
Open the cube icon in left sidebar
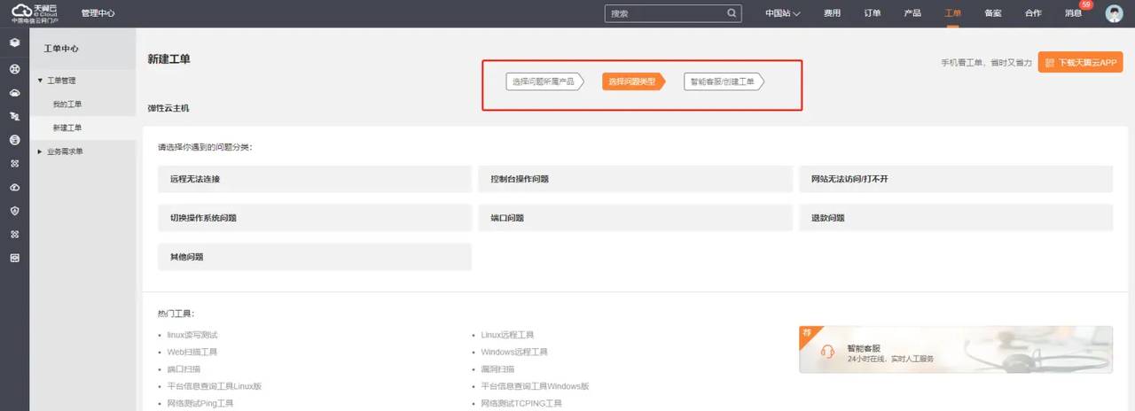[14, 43]
